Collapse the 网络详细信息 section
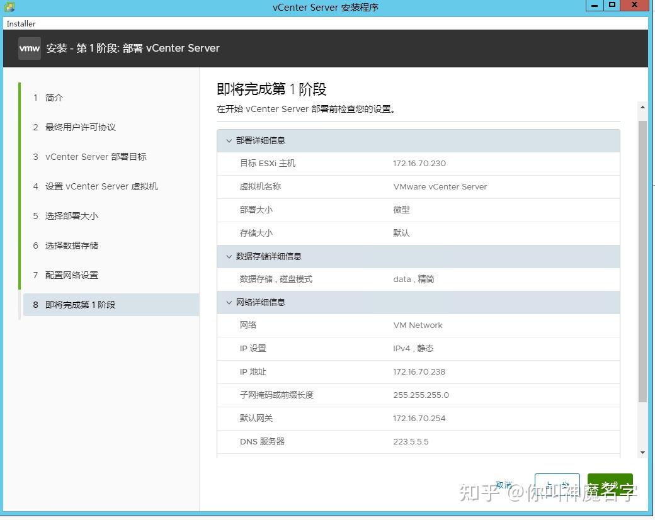The height and width of the screenshot is (520, 655). [229, 302]
